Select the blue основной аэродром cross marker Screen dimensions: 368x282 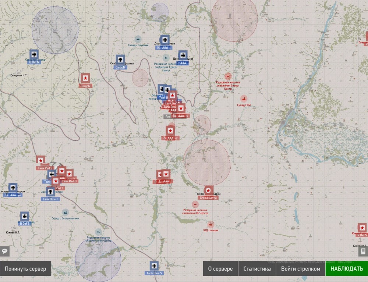point(13,188)
